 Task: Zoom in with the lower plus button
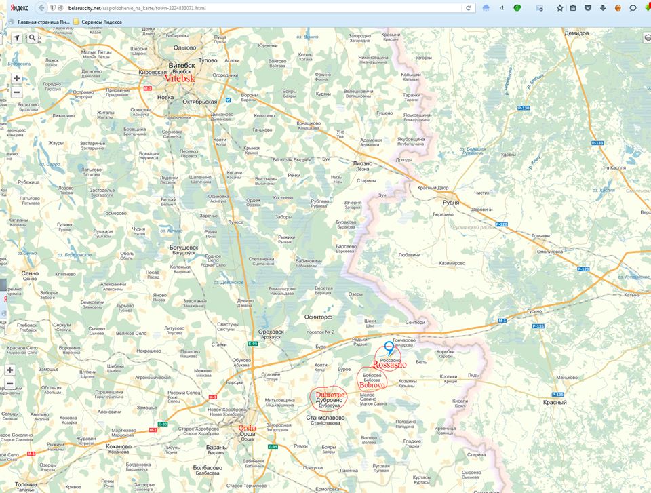pyautogui.click(x=9, y=370)
